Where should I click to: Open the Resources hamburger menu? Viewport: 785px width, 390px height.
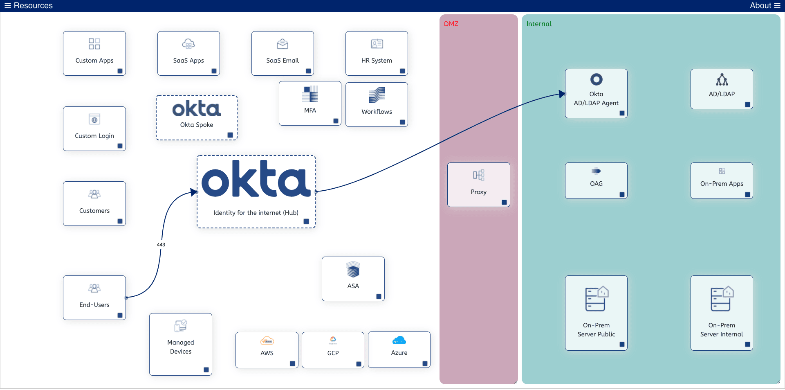(x=8, y=6)
